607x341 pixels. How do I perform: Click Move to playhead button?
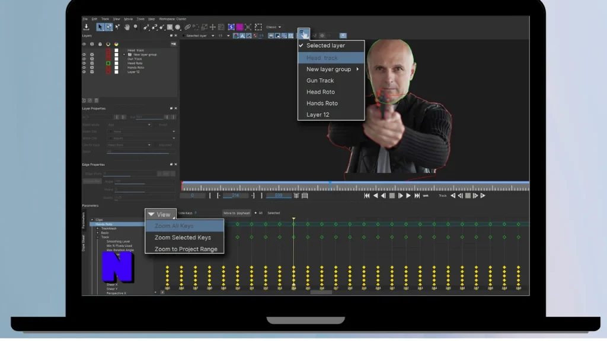[237, 213]
